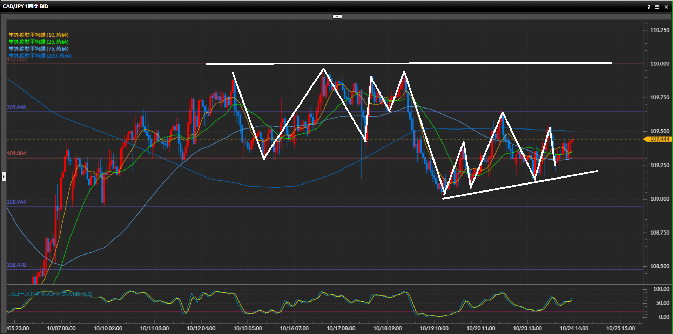Select the 単純移動平均線 (10, 終値) indicator label
673x334 pixels.
pyautogui.click(x=39, y=35)
